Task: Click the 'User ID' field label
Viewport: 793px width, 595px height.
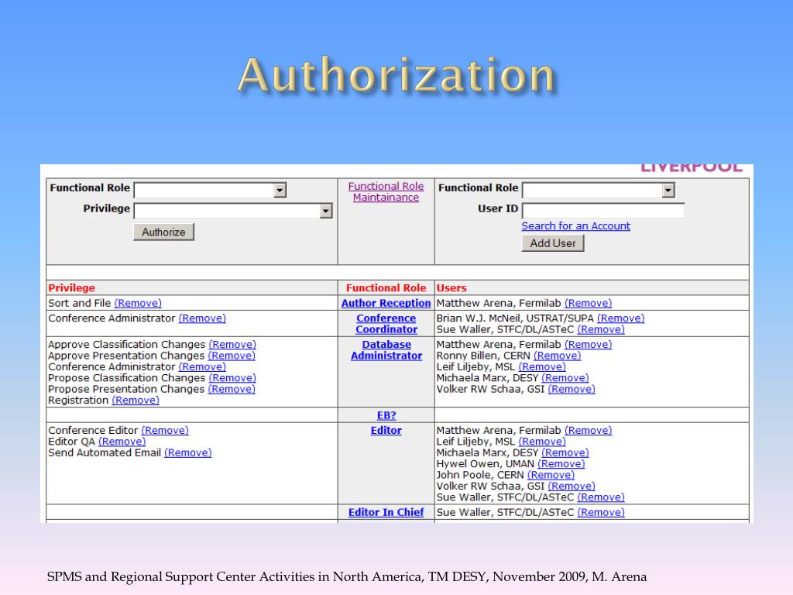Action: click(x=498, y=208)
